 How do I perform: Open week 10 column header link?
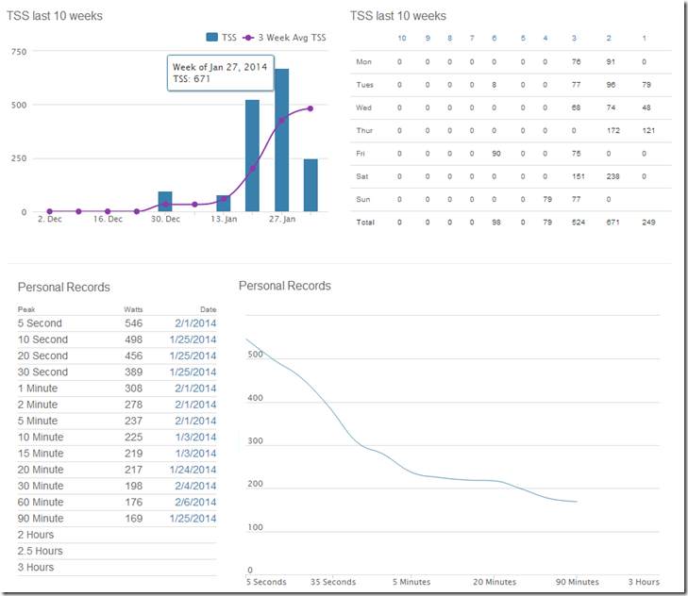(x=402, y=38)
